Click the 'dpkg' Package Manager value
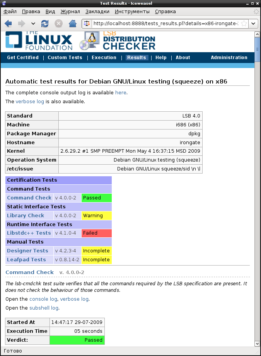The width and height of the screenshot is (261, 356). (194, 133)
